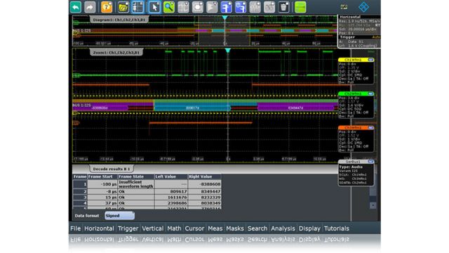Open the Horizontal settings info box

coord(359,25)
